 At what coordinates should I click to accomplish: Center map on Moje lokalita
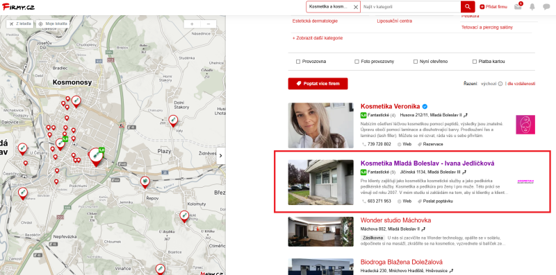[x=53, y=24]
